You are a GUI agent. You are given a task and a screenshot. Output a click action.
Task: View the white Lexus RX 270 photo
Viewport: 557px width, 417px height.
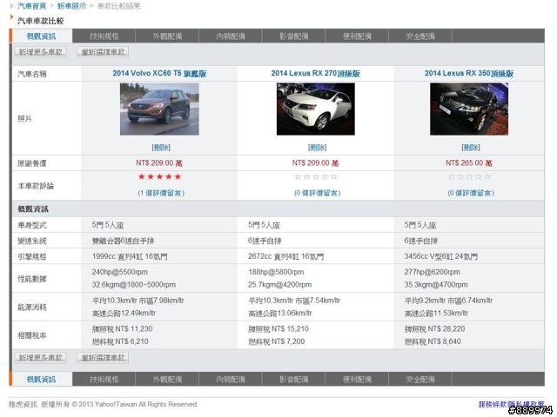(x=315, y=109)
